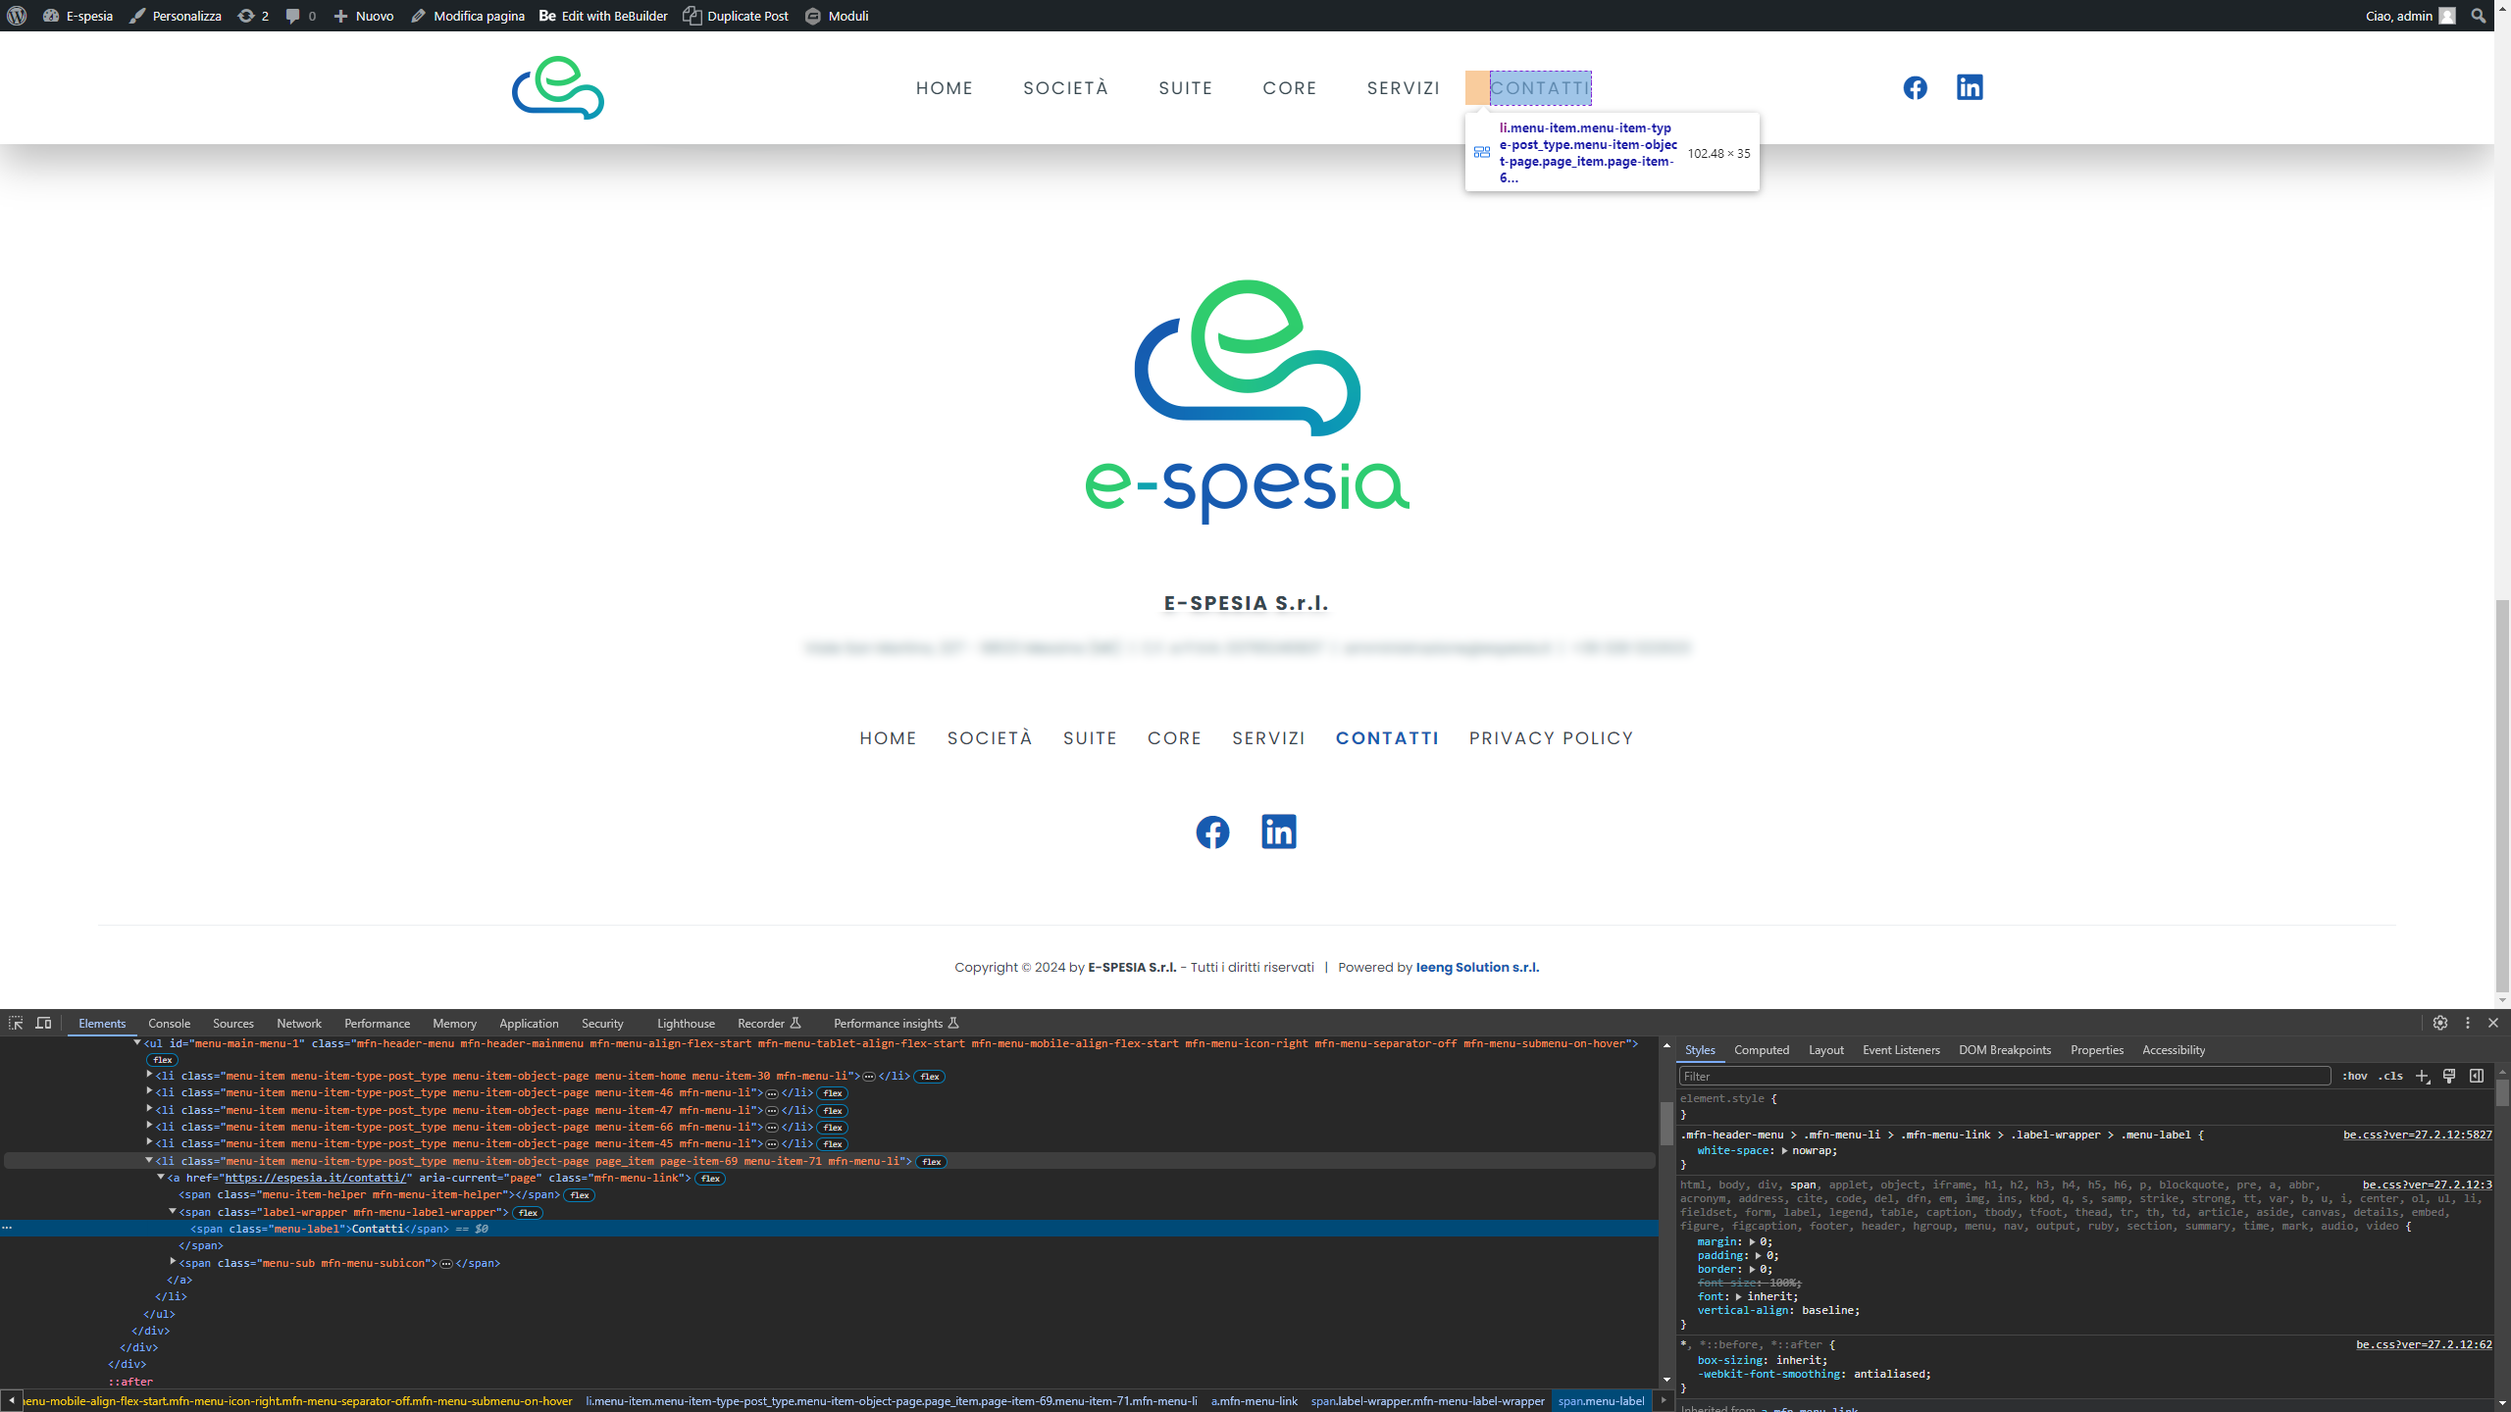Open be.css?ver=27.2.12:5827 source link
The width and height of the screenshot is (2511, 1412).
pyautogui.click(x=2417, y=1135)
